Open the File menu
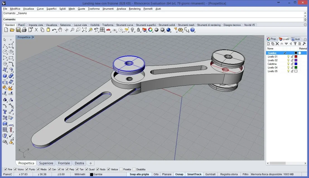309x178 pixels. (5, 9)
